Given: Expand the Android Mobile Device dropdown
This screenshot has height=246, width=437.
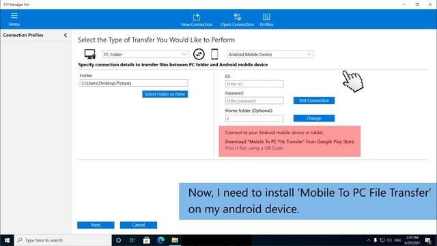Looking at the screenshot, I should (270, 55).
